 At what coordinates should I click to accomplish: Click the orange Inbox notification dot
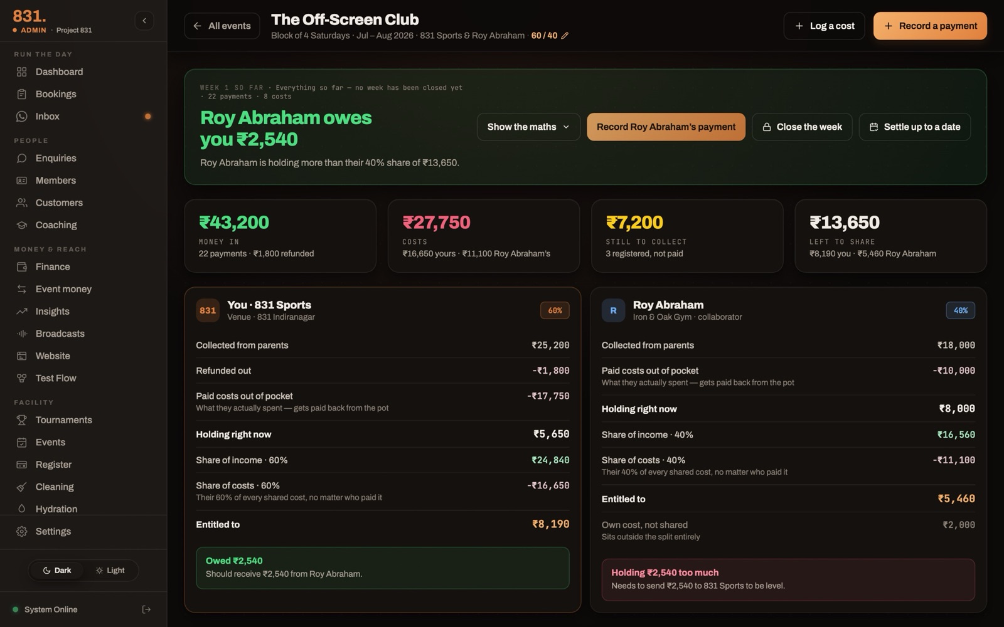point(148,116)
